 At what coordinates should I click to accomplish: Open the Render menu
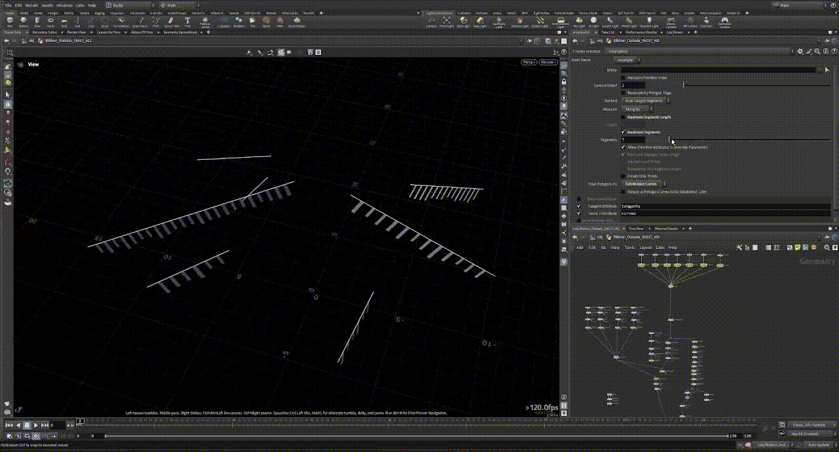coord(31,5)
